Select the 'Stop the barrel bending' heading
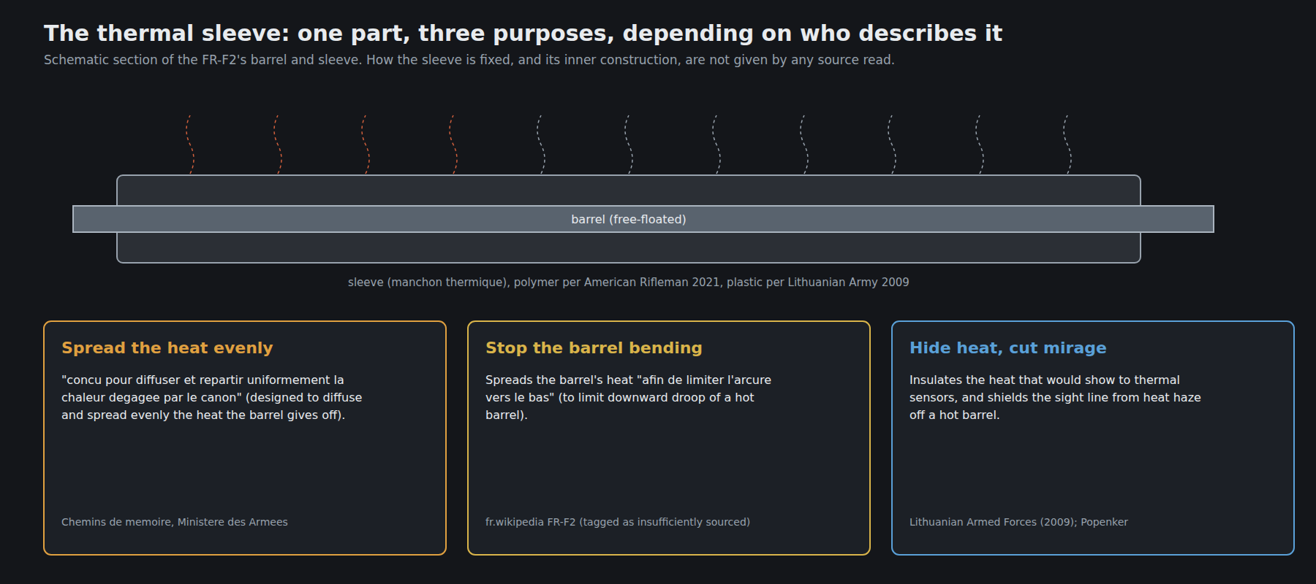The height and width of the screenshot is (584, 1316). 594,348
